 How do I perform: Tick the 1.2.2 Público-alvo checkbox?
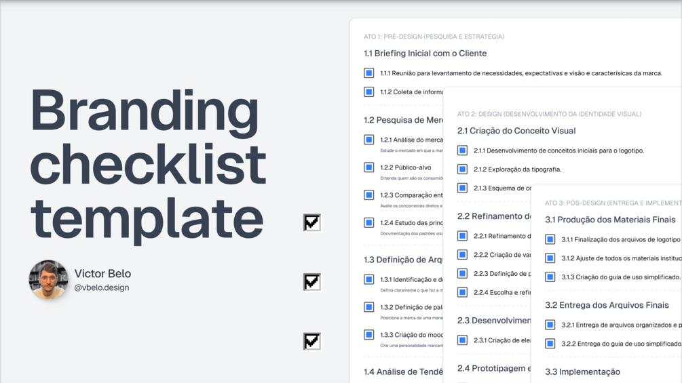click(369, 167)
